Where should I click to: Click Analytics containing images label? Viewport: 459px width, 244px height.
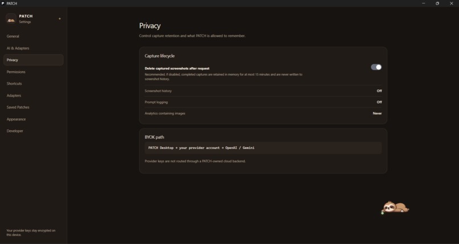[165, 113]
